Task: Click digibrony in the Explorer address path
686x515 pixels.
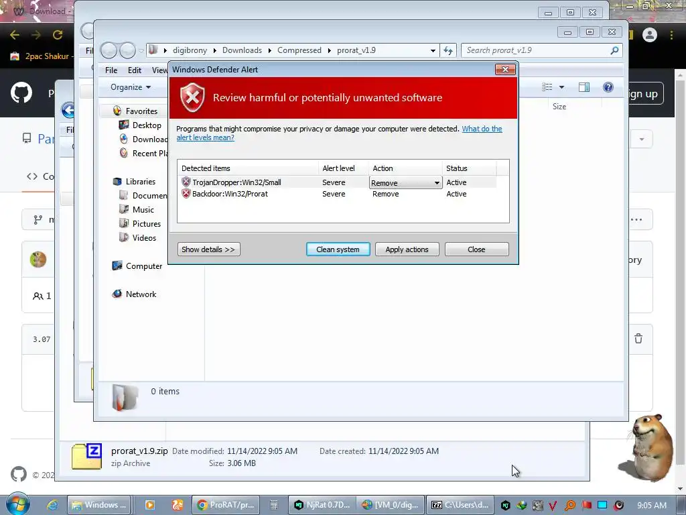Action: coord(190,50)
